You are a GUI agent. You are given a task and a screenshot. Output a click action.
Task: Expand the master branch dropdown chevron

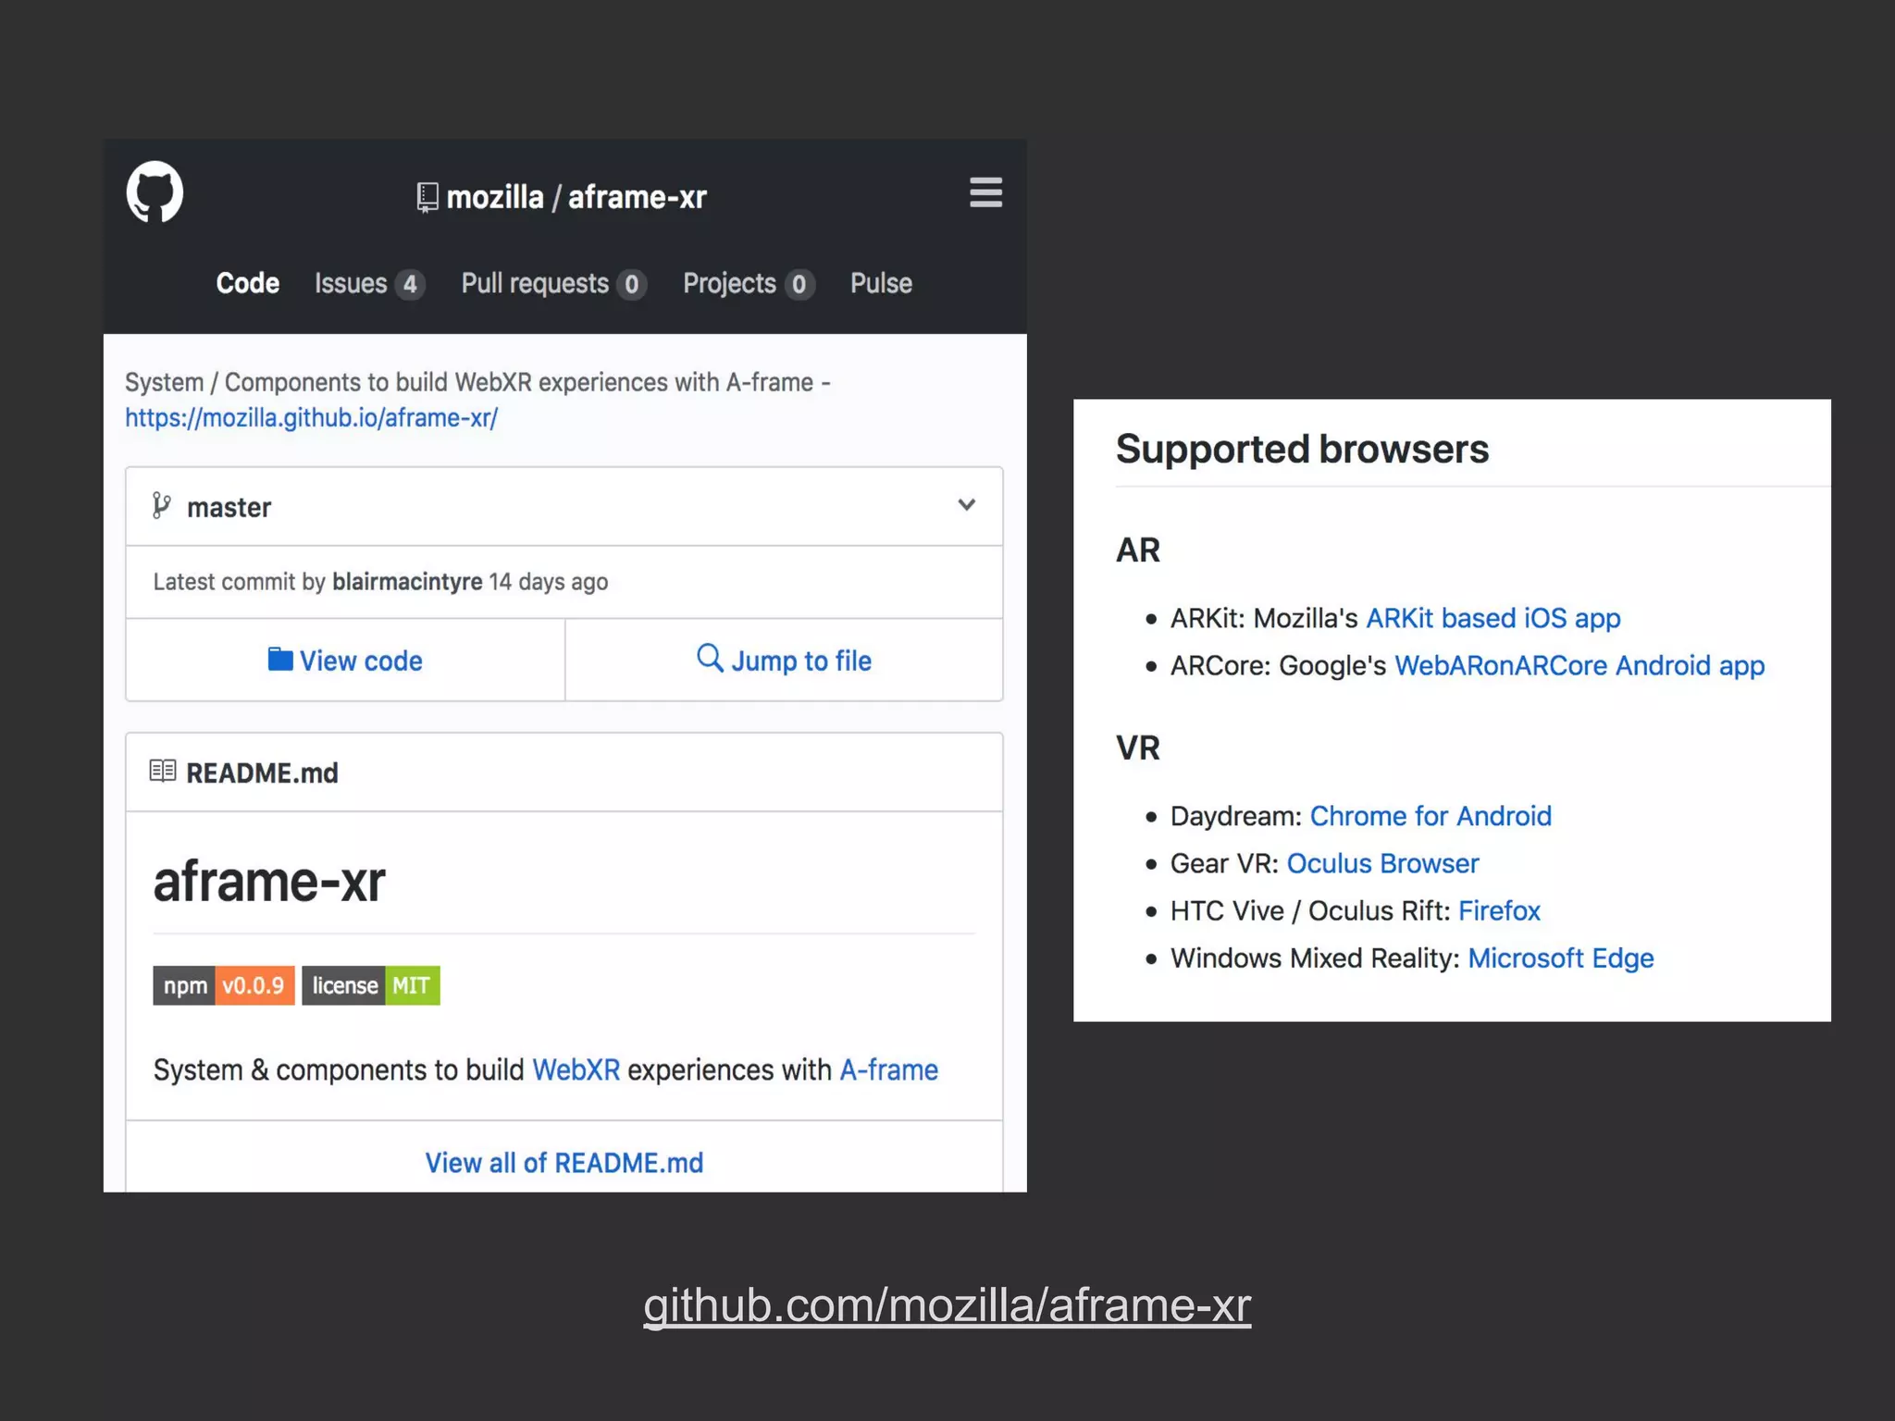[966, 505]
